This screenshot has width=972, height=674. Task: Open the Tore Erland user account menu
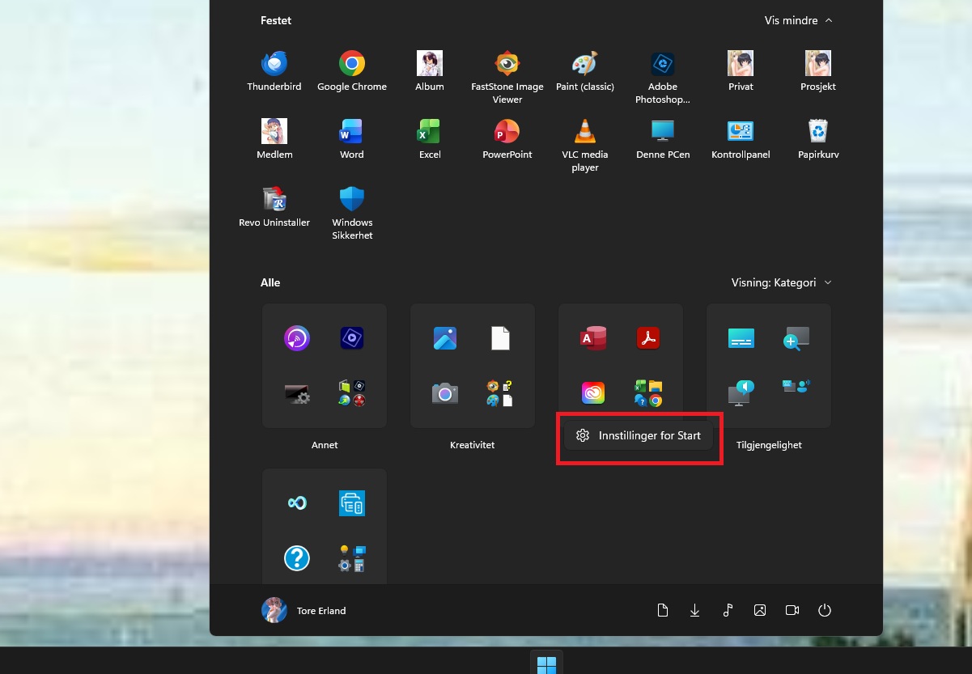click(x=303, y=610)
